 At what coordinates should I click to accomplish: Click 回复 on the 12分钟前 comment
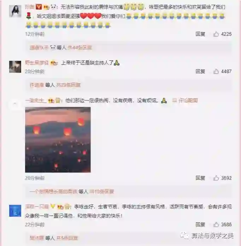pos(200,34)
